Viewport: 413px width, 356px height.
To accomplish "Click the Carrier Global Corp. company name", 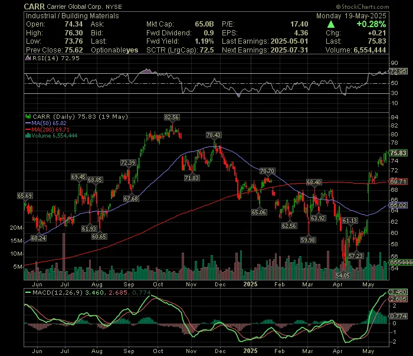I will pyautogui.click(x=75, y=7).
